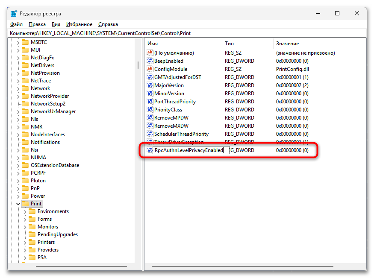Select the GMTAdjustedForDST value icon
This screenshot has height=278, width=374.
(x=150, y=77)
